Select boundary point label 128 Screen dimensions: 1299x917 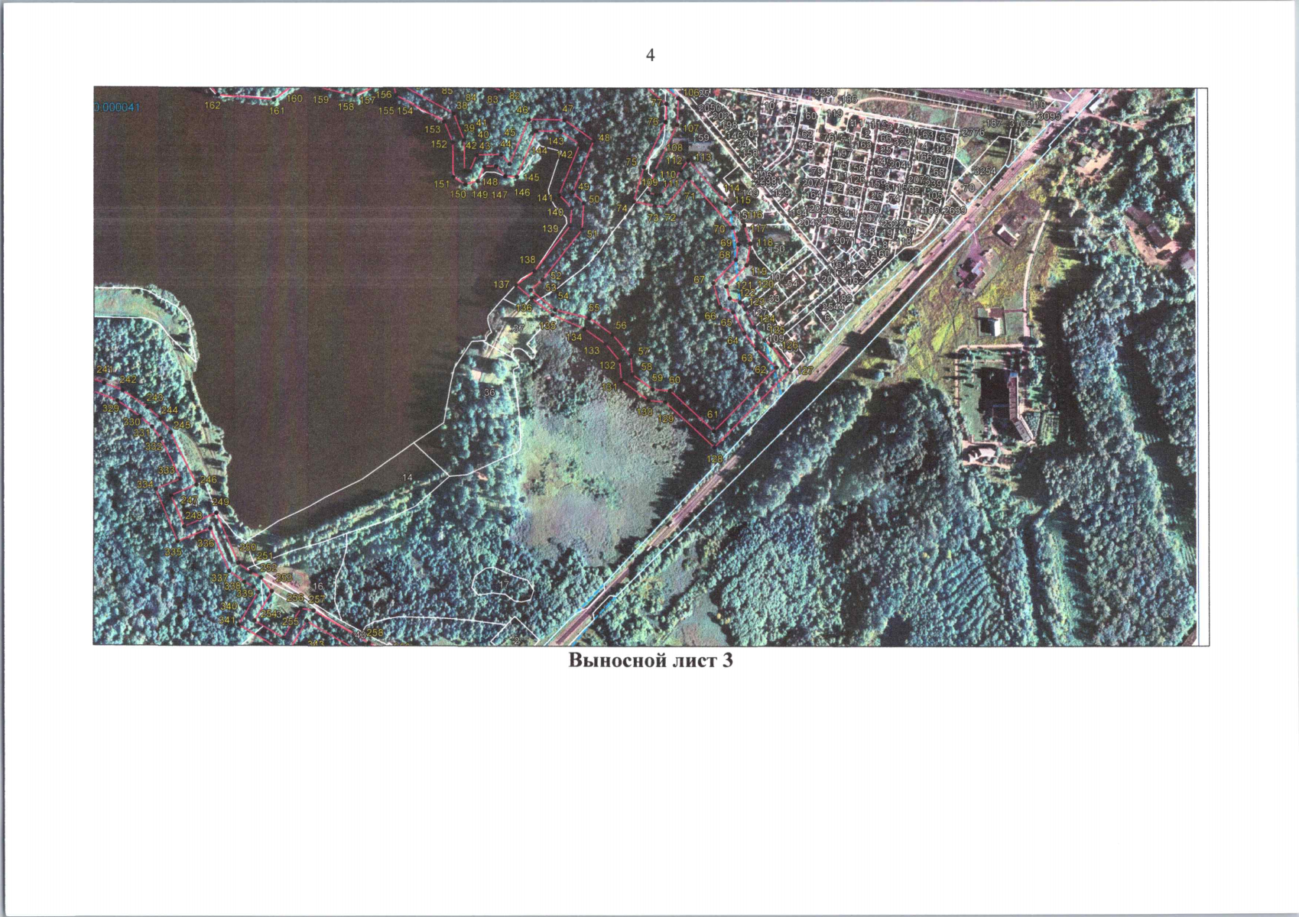point(714,459)
